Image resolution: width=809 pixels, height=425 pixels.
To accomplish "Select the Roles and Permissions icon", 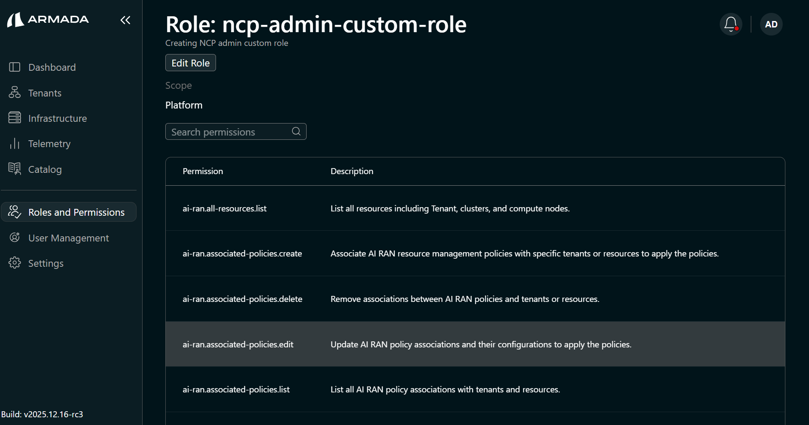I will (15, 212).
